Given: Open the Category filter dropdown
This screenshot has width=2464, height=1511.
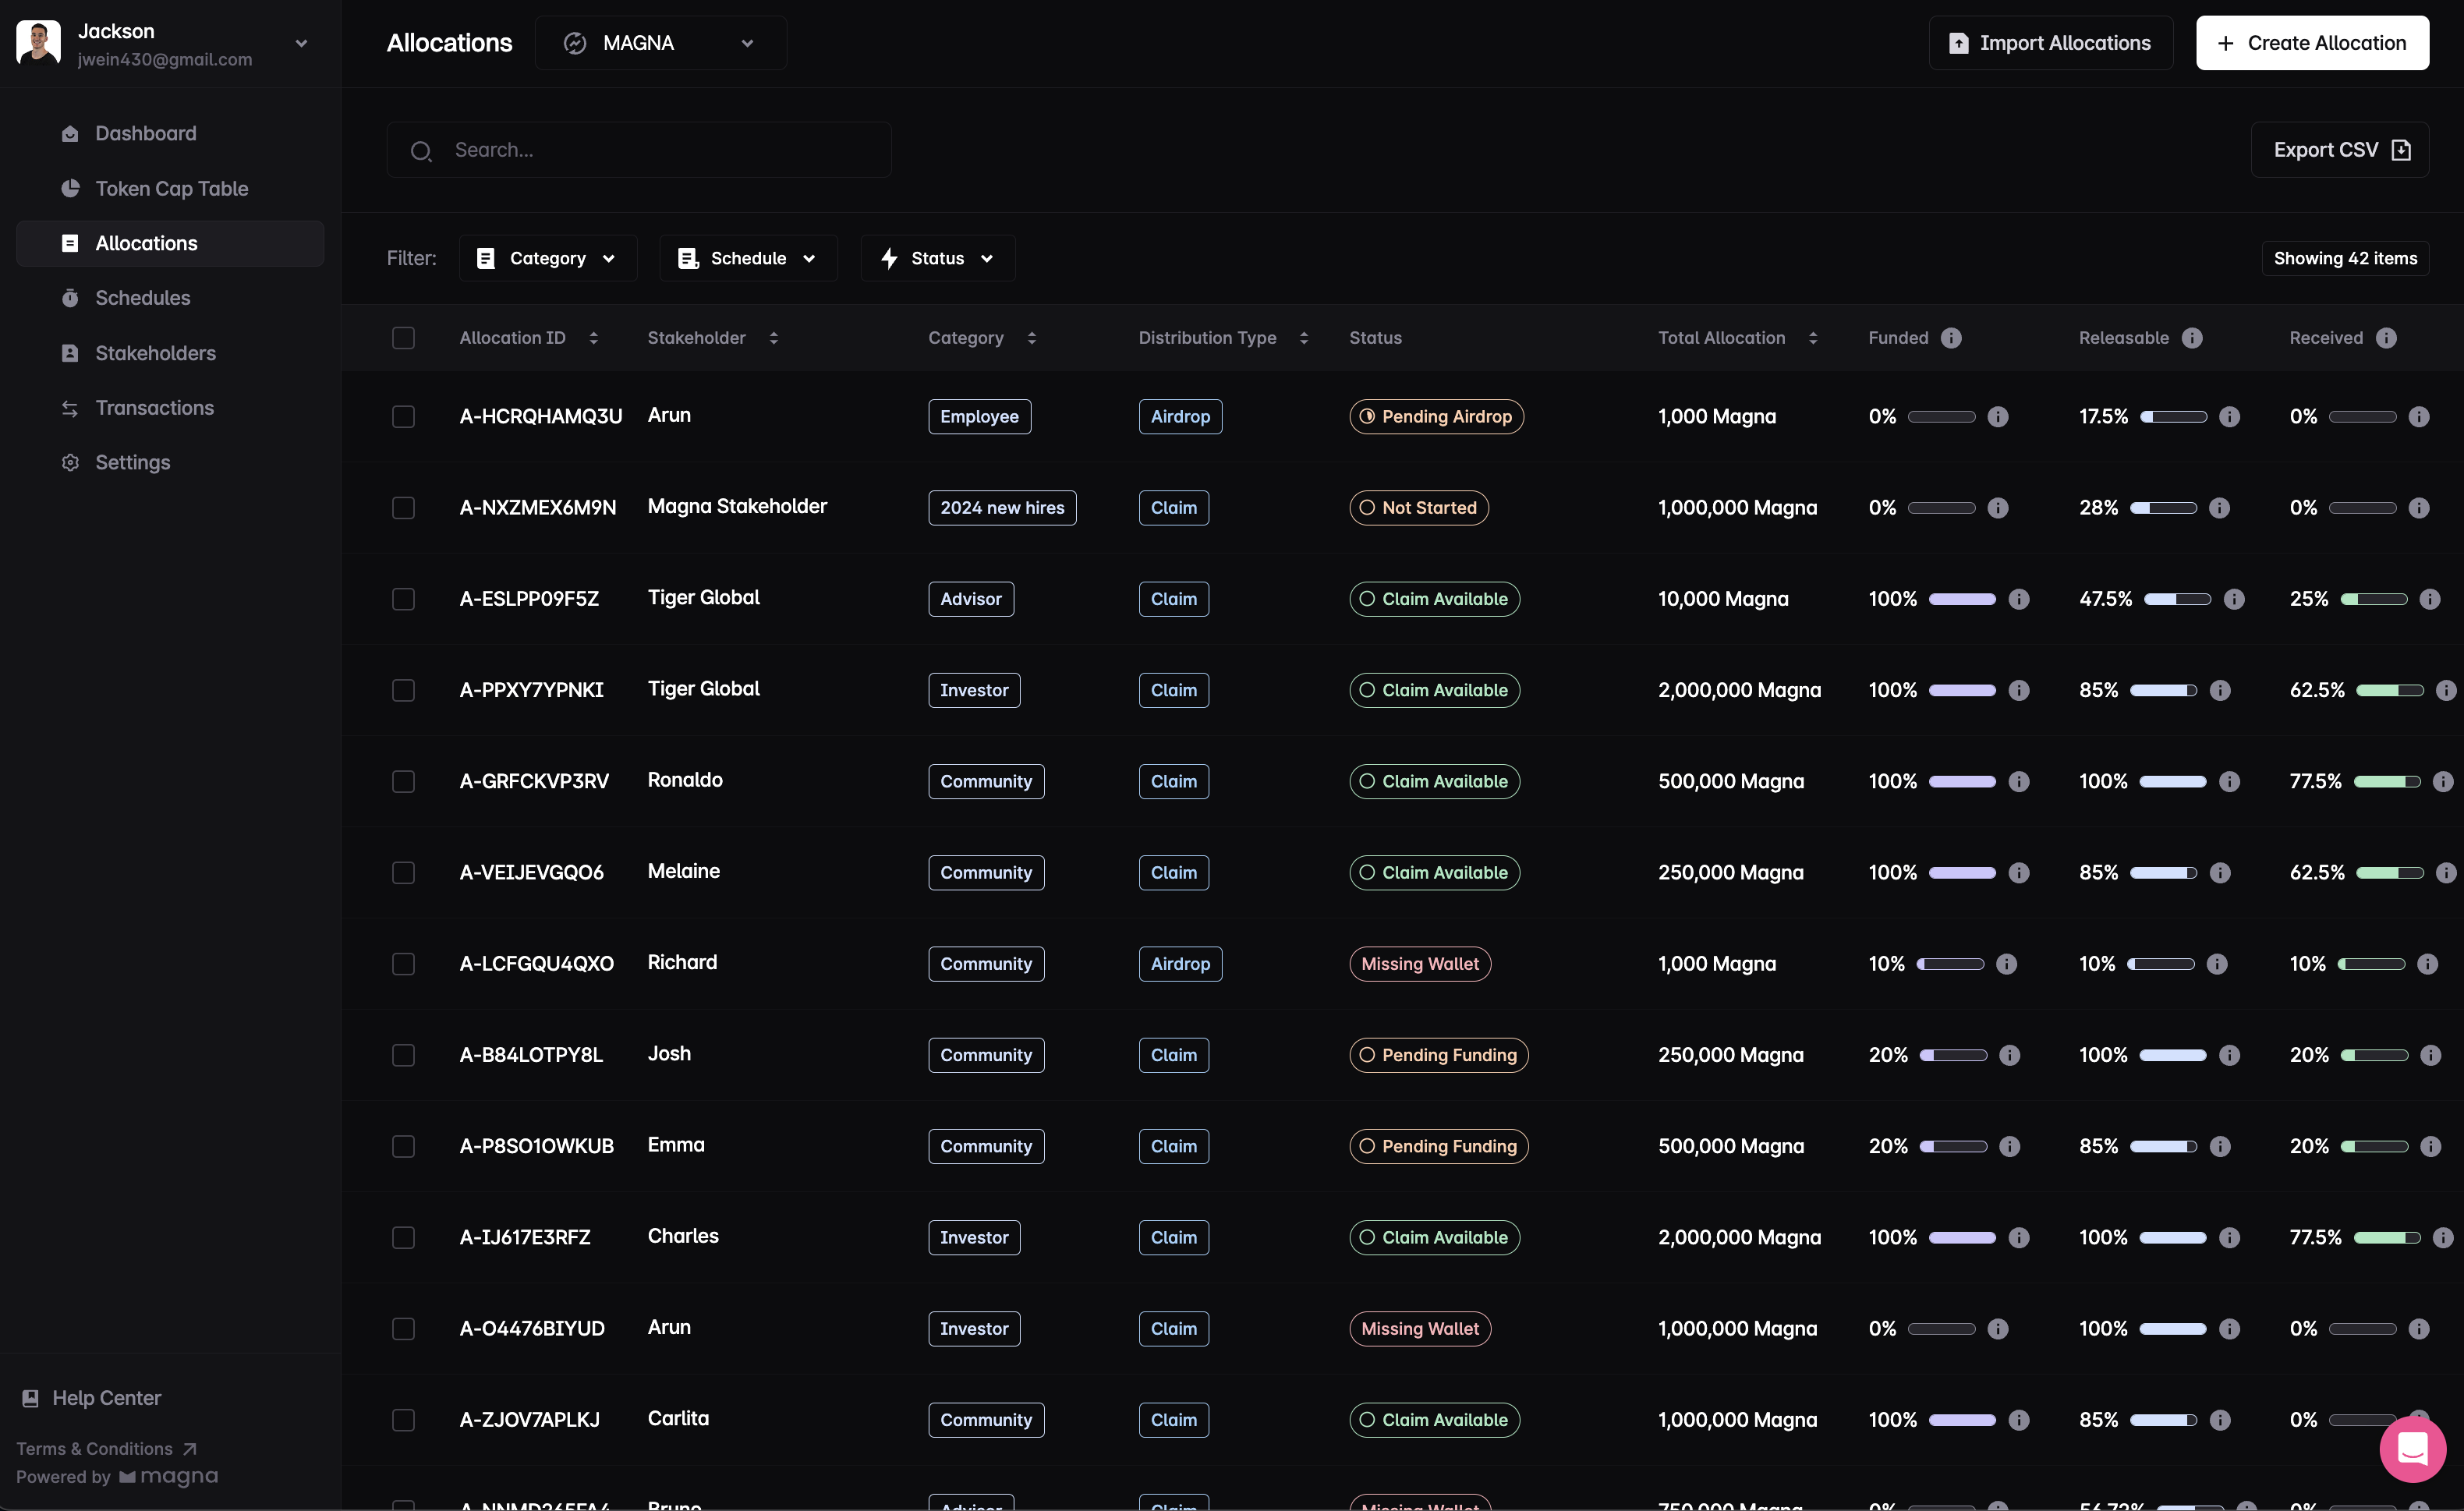Looking at the screenshot, I should 547,258.
